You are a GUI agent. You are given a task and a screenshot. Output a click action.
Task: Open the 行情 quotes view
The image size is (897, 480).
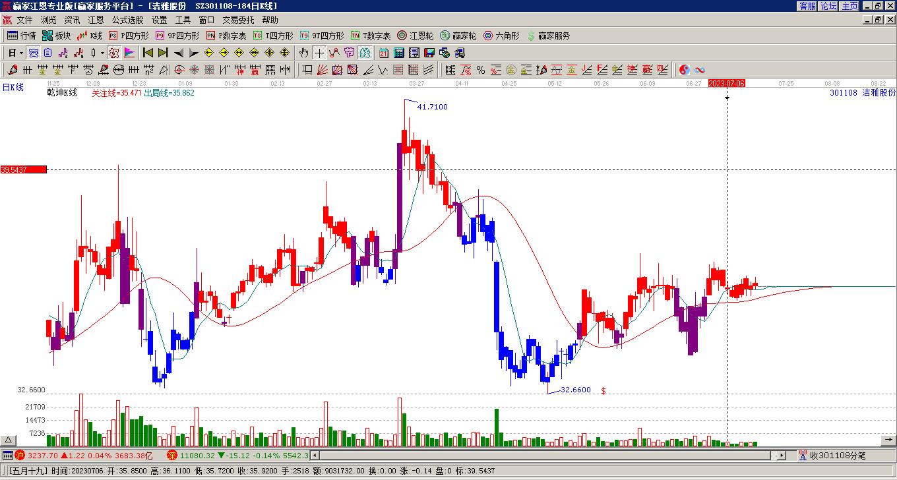(22, 36)
